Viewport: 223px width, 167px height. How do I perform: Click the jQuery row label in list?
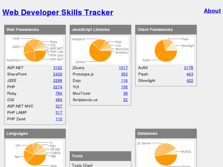click(x=79, y=68)
